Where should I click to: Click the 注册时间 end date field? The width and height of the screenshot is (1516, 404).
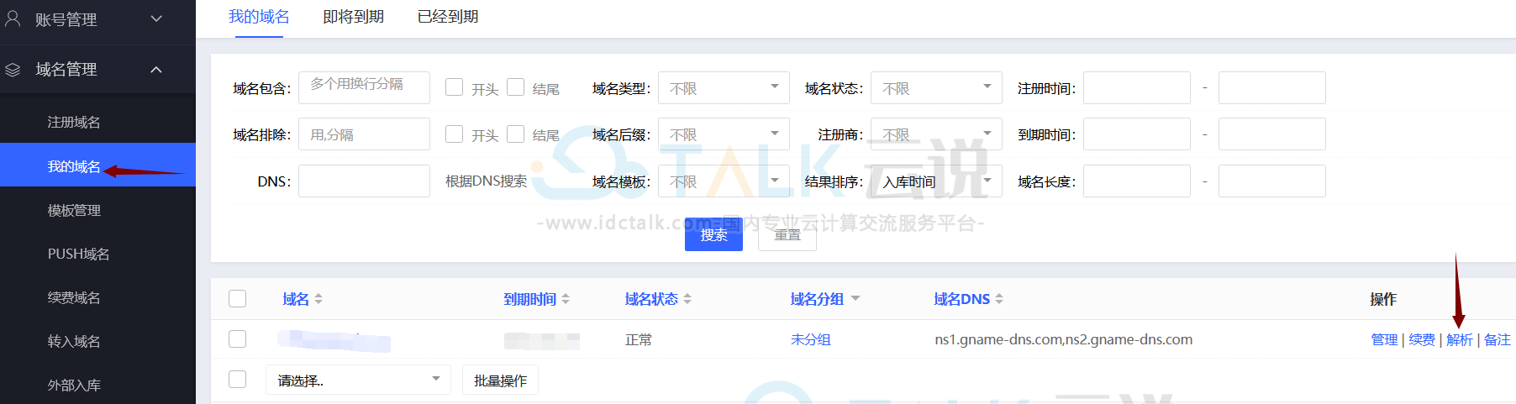[1272, 88]
